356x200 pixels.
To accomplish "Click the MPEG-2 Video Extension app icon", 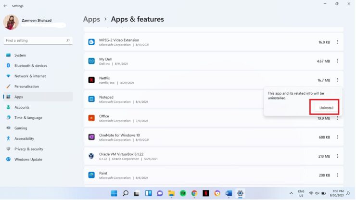I will [91, 42].
